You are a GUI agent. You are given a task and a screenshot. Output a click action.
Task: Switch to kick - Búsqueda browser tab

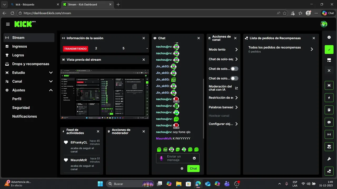click(35, 4)
